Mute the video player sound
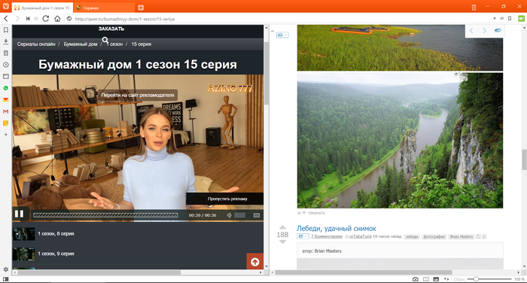 tap(229, 215)
